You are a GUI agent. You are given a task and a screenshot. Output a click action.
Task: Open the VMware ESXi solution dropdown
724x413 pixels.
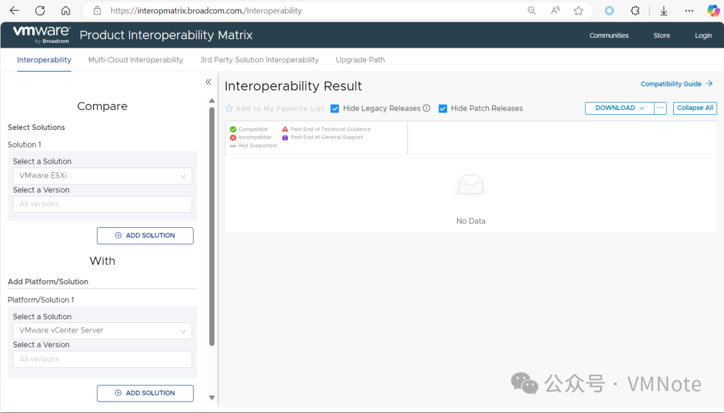103,176
